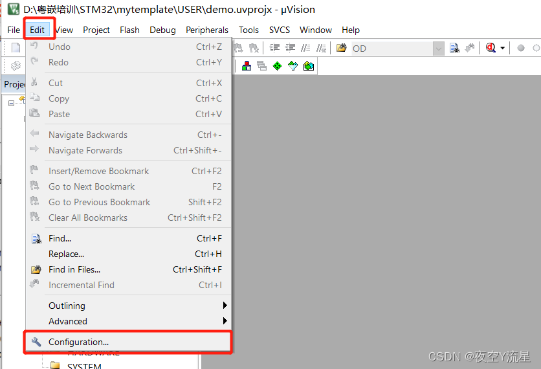The width and height of the screenshot is (541, 369).
Task: Click the previous bookmark toolbar icon
Action: point(238,48)
